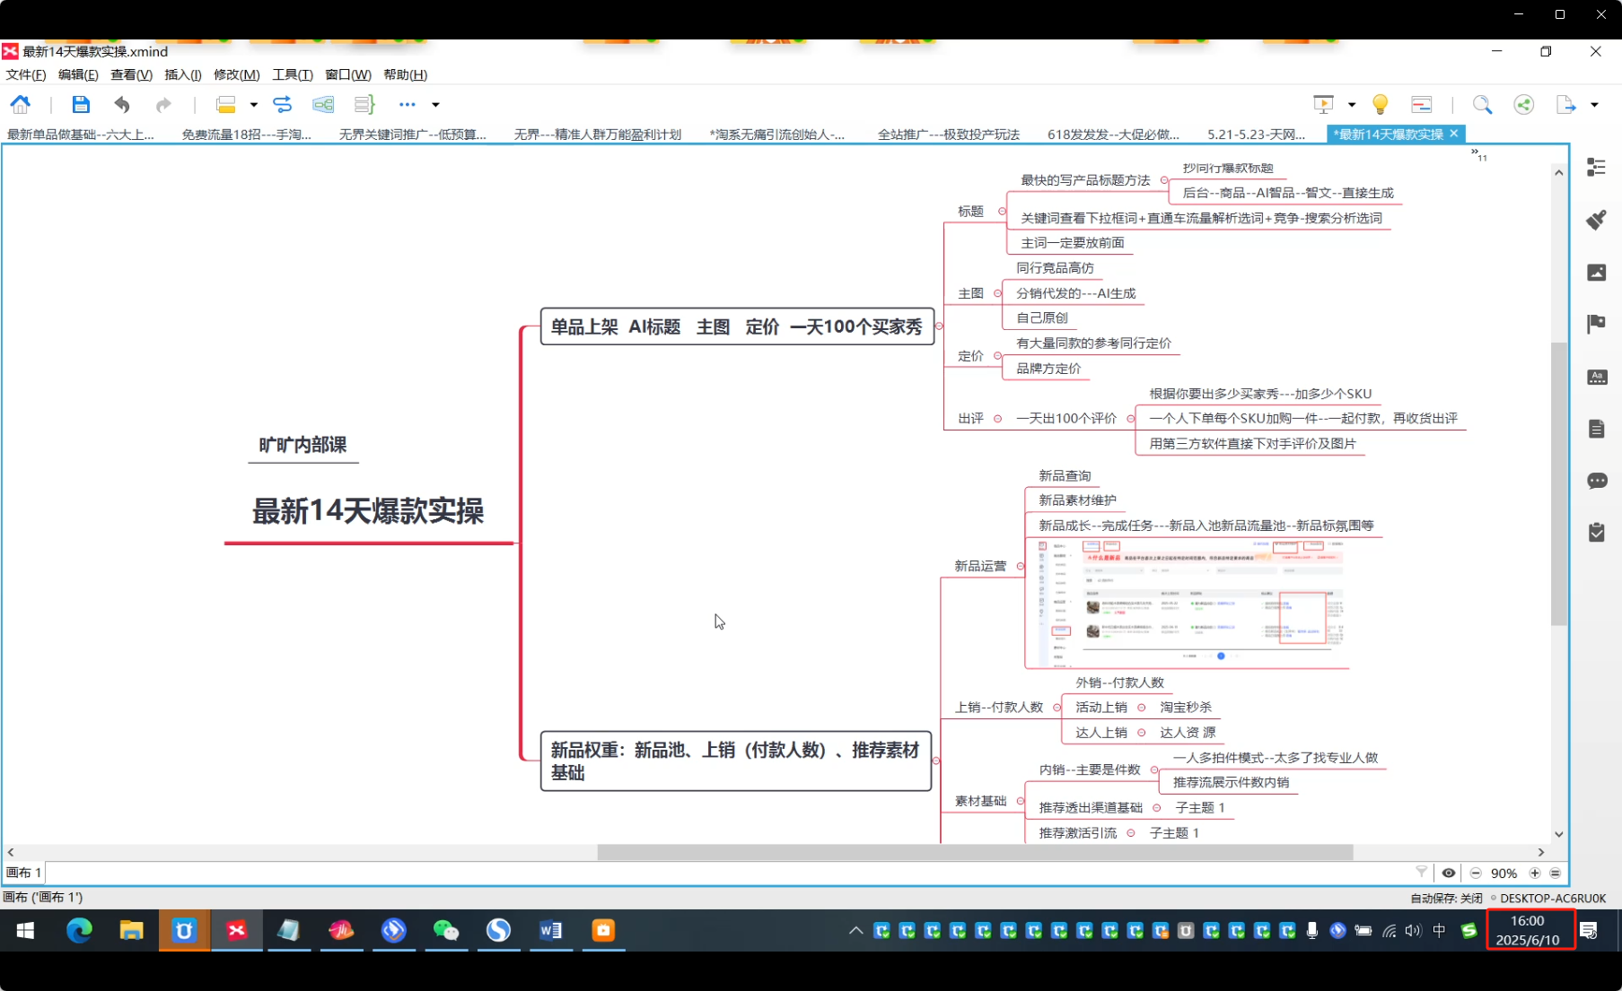Open the paintbrush Format panel

coord(1596,220)
